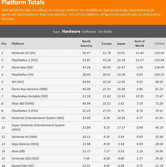Open the PlayStation 2 (PS2) link

(x=25, y=60)
